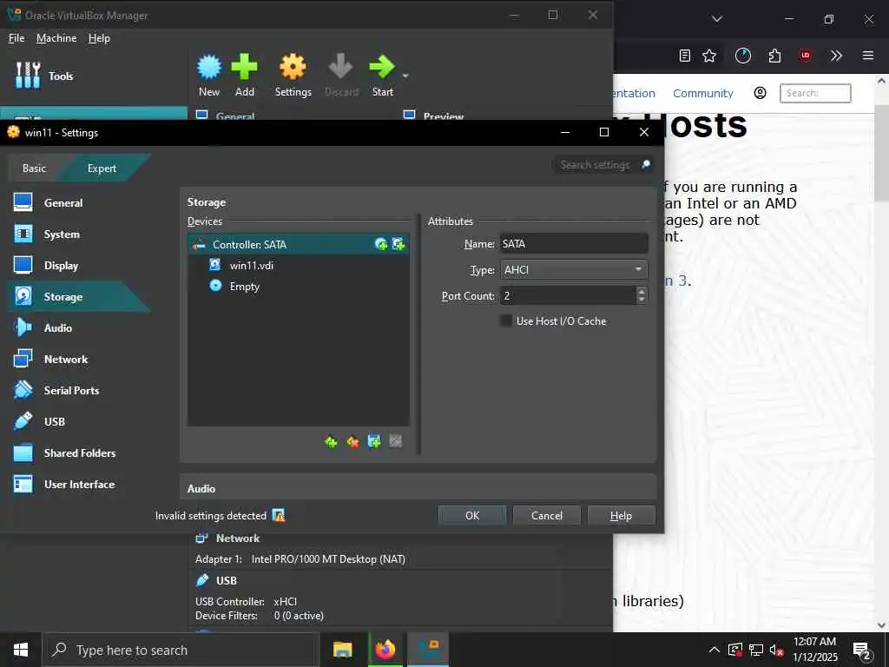Open the Audio settings category
This screenshot has height=667, width=889.
58,327
